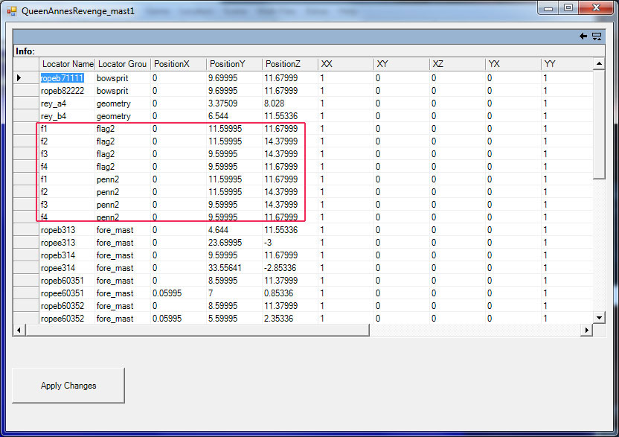Click the horizontal scrollbar left arrow
This screenshot has width=619, height=437.
pos(19,330)
